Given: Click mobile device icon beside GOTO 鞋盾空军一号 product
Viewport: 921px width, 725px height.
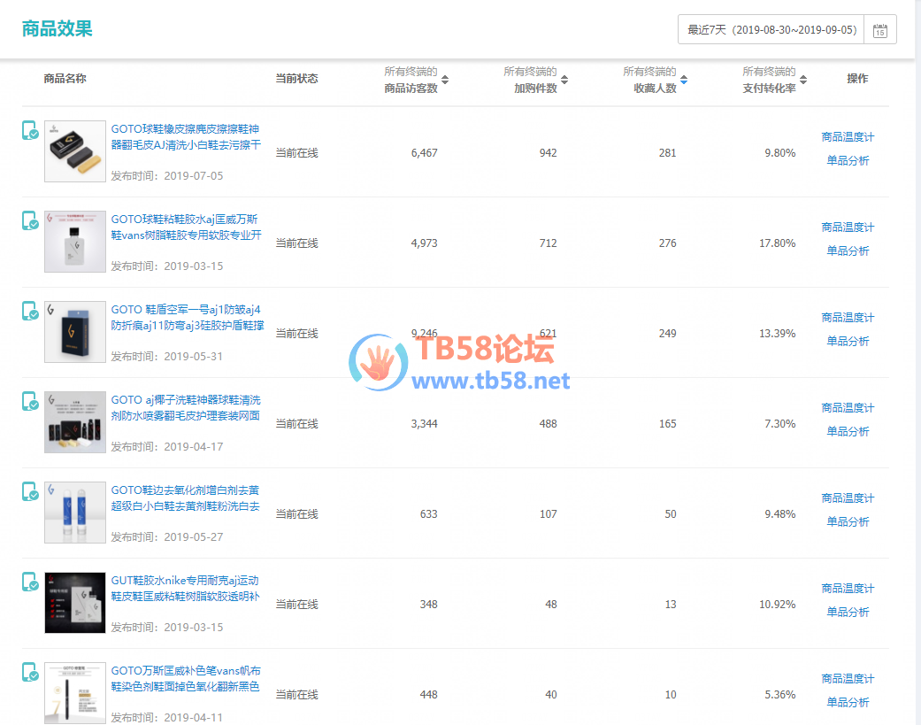Looking at the screenshot, I should (x=30, y=311).
